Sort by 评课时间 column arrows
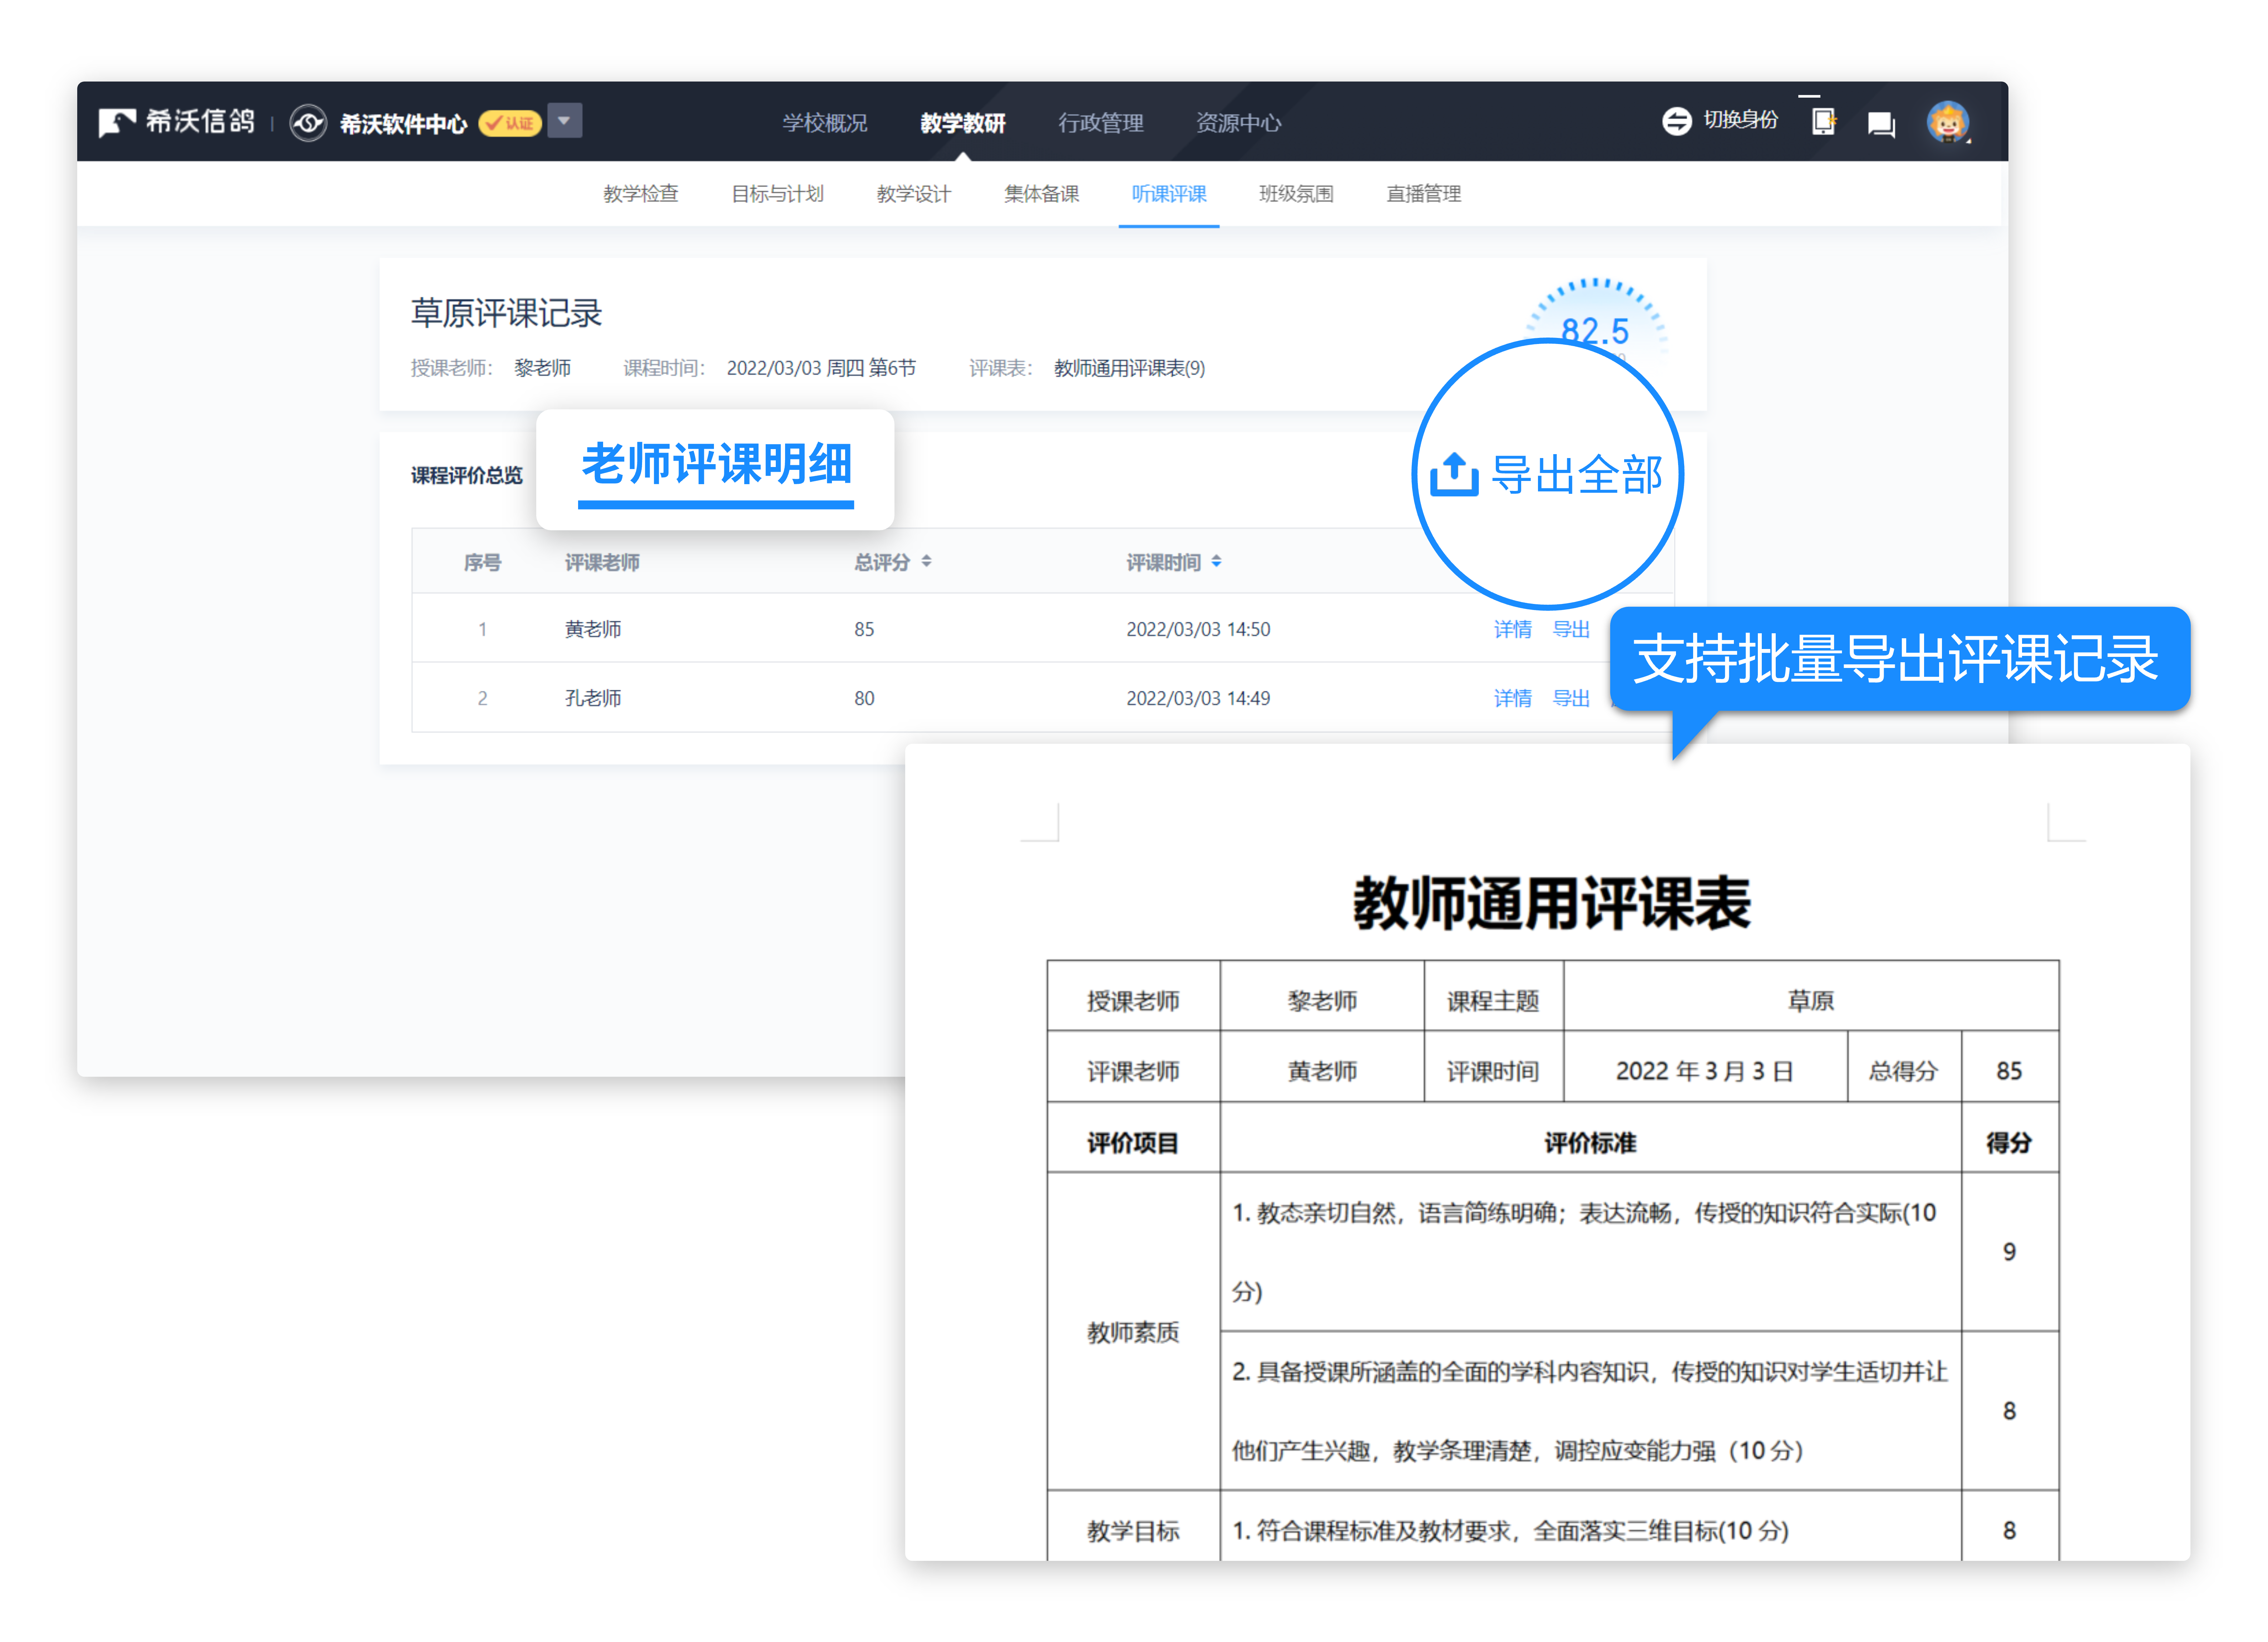The width and height of the screenshot is (2268, 1642). pos(1216,562)
